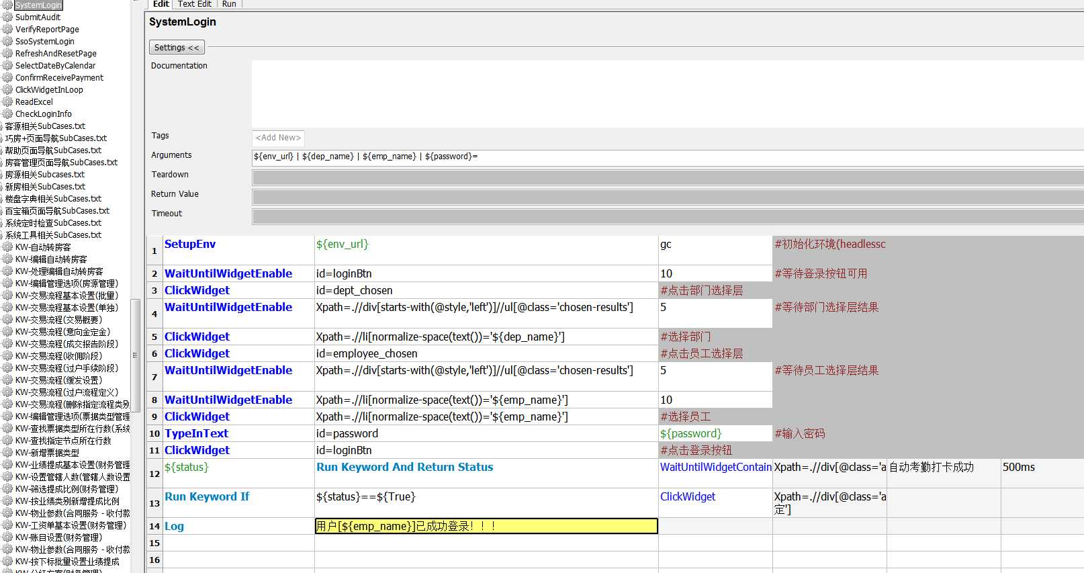1084x573 pixels.
Task: Click gear icon beside KW-新增票据类型
Action: pos(7,453)
